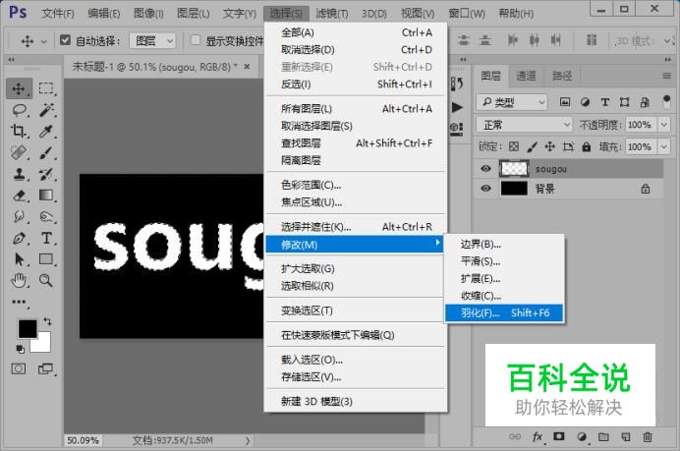Select the Hand tool
This screenshot has width=680, height=451.
pos(19,281)
